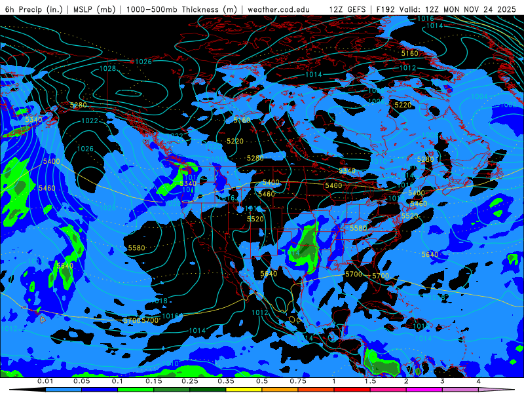Image resolution: width=524 pixels, height=393 pixels.
Task: Click the purple right arrow end of color bar
Action: [496, 390]
